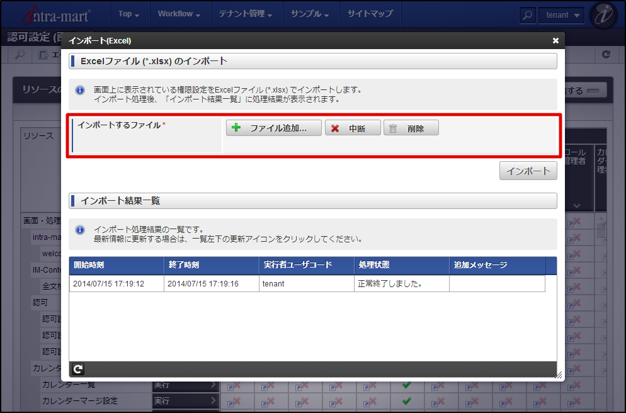Open the search magnifier in the top navigation bar

coord(528,15)
